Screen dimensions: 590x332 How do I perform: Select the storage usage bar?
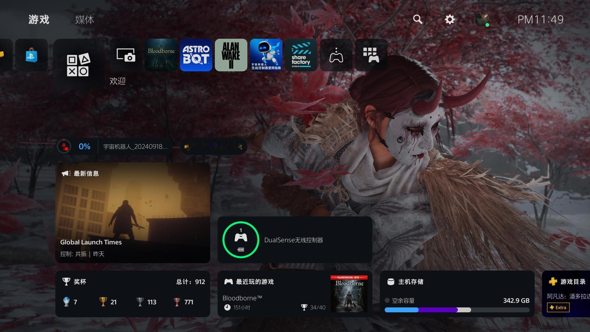click(457, 310)
